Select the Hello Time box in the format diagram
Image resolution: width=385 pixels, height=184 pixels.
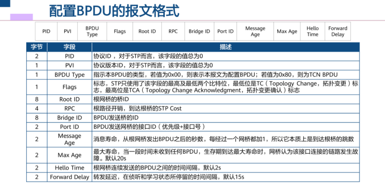coord(313,31)
